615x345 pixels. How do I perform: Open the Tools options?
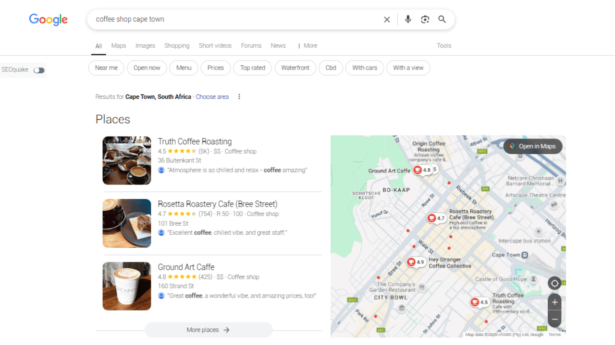pos(444,46)
